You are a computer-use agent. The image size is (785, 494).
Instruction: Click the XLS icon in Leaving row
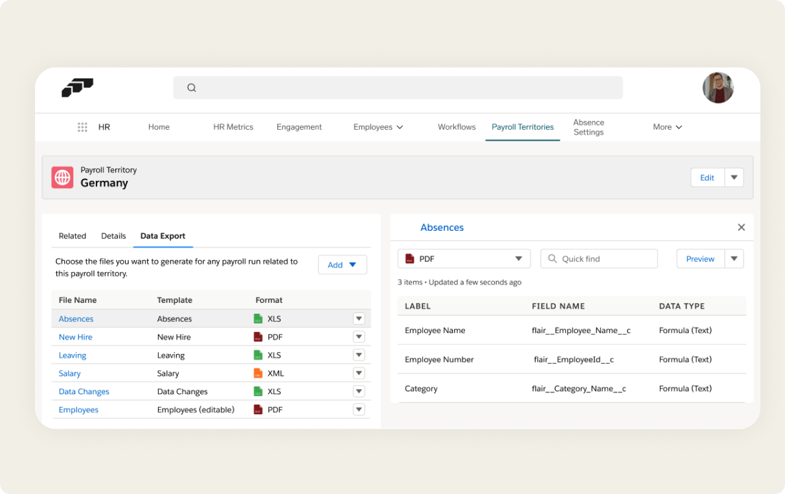(258, 355)
